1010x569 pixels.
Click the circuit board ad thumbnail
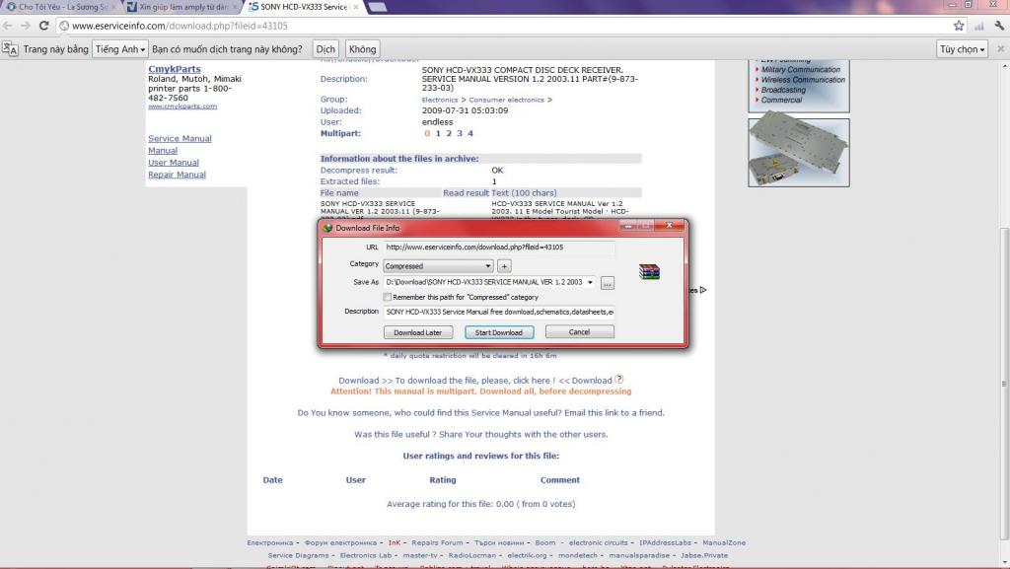(x=799, y=153)
